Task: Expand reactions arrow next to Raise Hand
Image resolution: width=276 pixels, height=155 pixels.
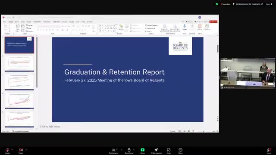Action: point(134,150)
